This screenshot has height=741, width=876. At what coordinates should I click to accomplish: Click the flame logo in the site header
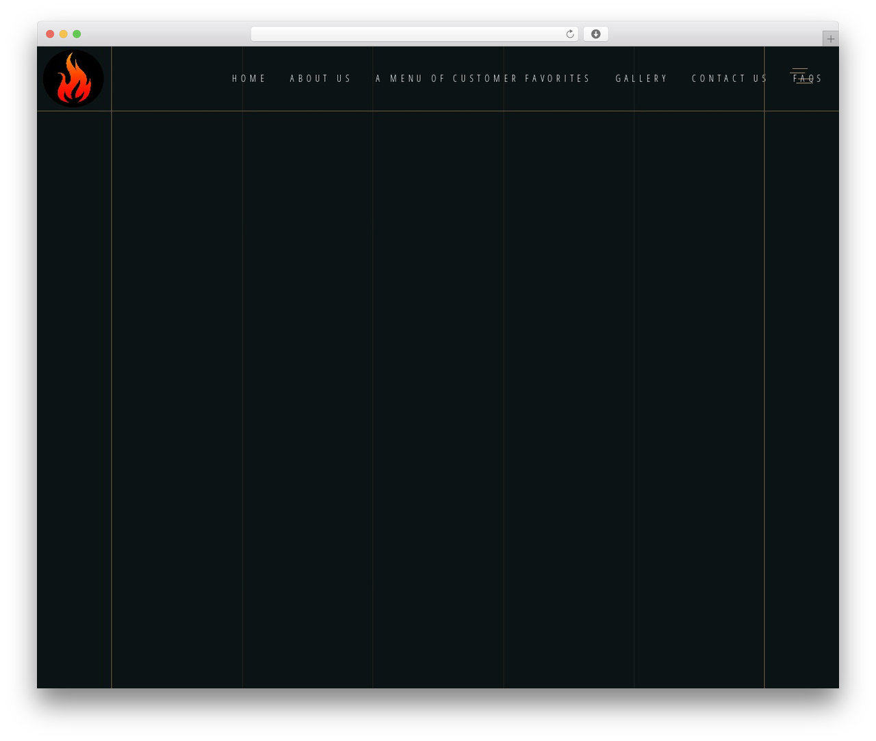73,79
